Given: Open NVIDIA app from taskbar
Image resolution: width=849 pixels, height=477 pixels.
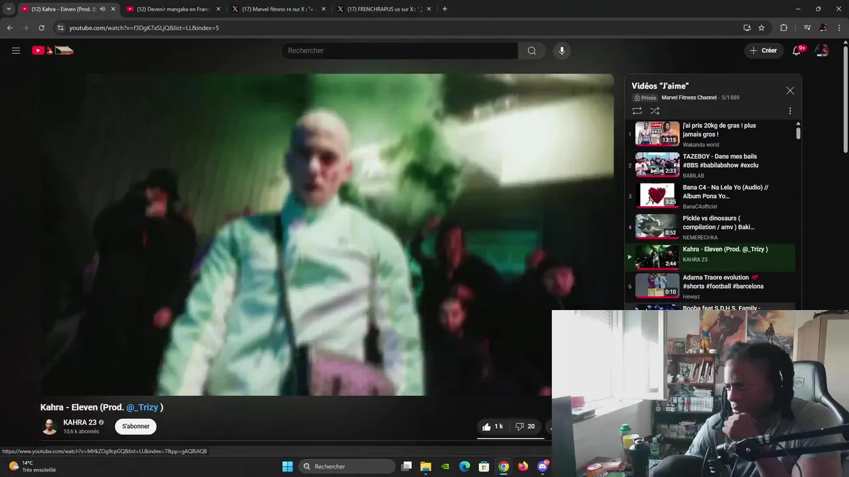Looking at the screenshot, I should pos(445,466).
